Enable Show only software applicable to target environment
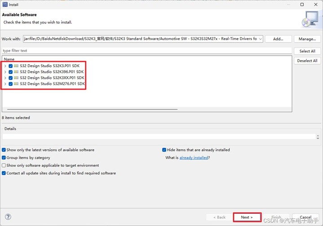The width and height of the screenshot is (323, 226). (4, 165)
